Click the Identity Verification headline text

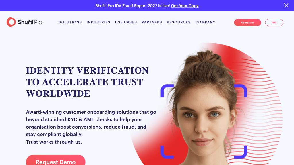click(87, 82)
